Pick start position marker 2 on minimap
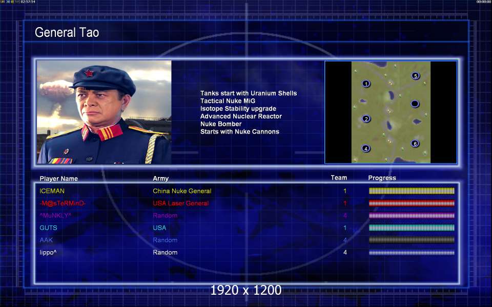The image size is (492, 307). point(366,119)
